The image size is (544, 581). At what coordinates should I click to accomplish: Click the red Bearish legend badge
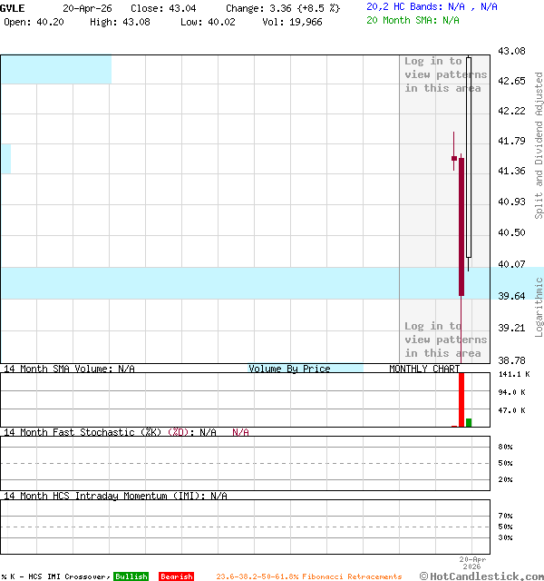(176, 576)
